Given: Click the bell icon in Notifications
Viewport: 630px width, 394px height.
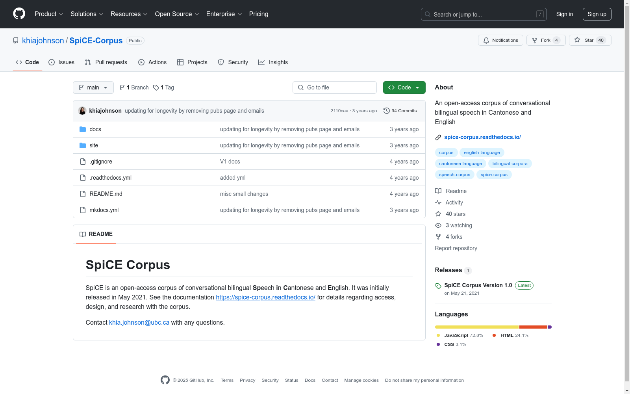Looking at the screenshot, I should (486, 40).
